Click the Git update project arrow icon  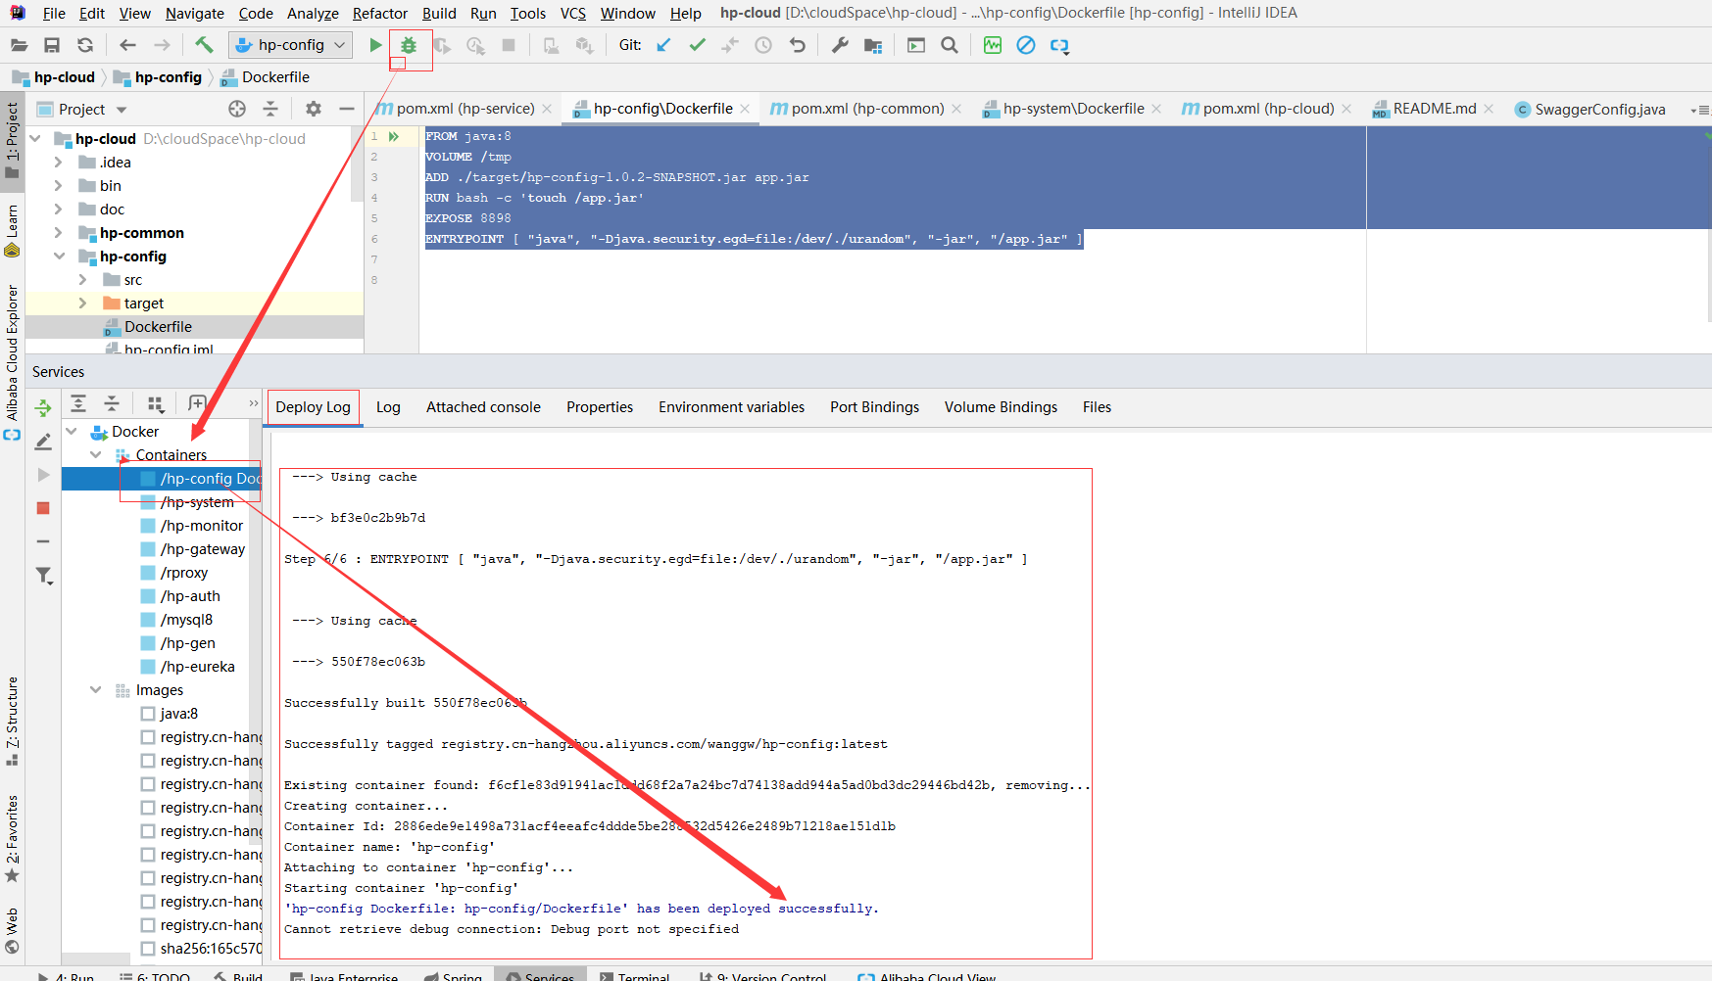(663, 45)
